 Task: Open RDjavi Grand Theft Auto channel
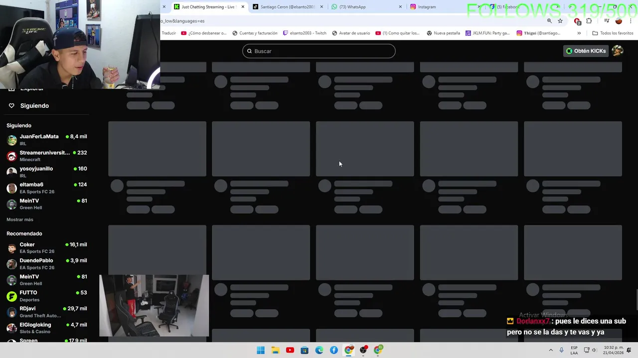pyautogui.click(x=47, y=312)
